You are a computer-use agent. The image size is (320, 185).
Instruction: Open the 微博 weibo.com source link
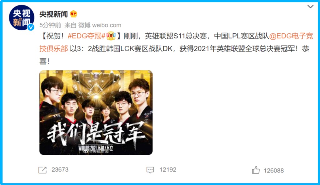(x=100, y=25)
